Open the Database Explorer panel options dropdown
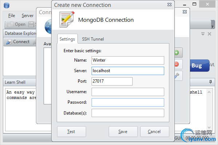This screenshot has height=145, width=218. click(203, 34)
